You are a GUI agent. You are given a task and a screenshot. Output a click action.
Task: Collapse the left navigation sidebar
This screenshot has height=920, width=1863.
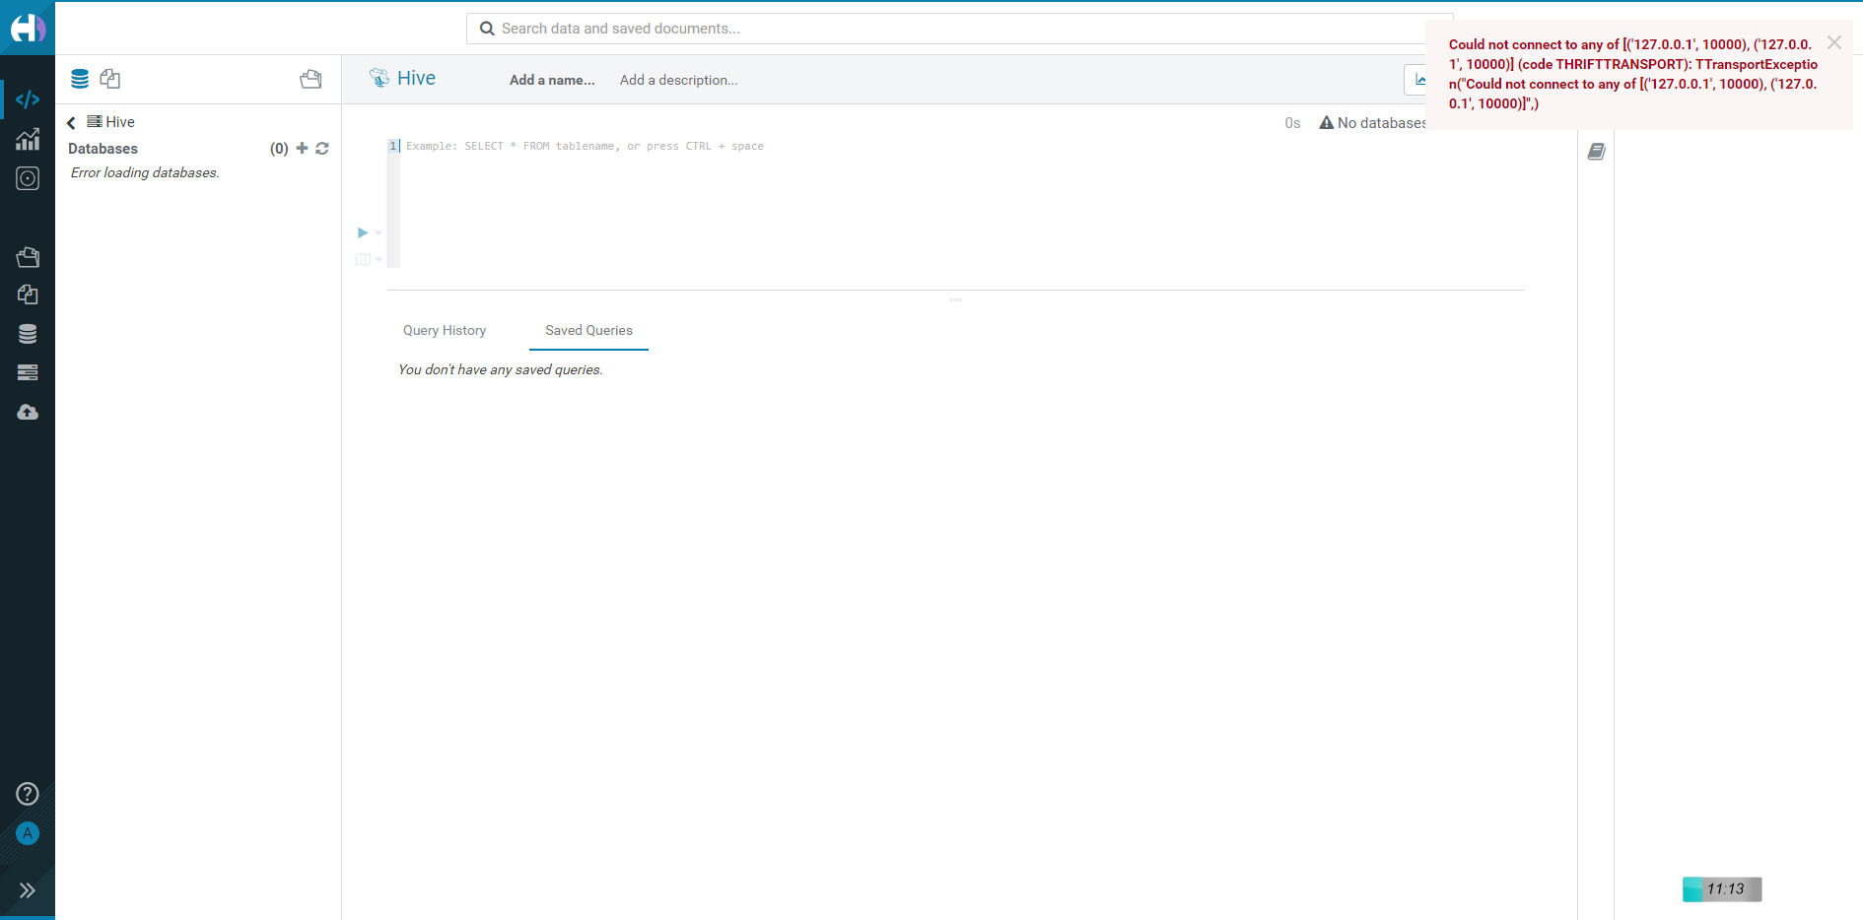coord(27,890)
